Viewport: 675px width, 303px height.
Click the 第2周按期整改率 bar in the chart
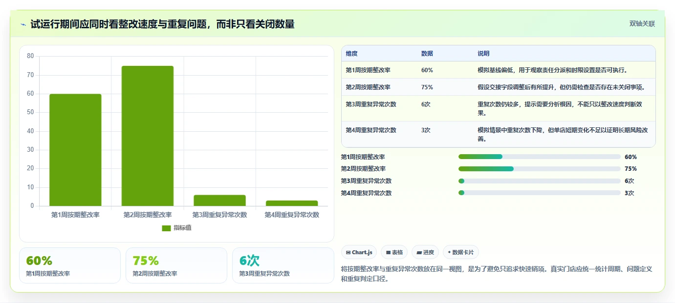[x=148, y=136]
